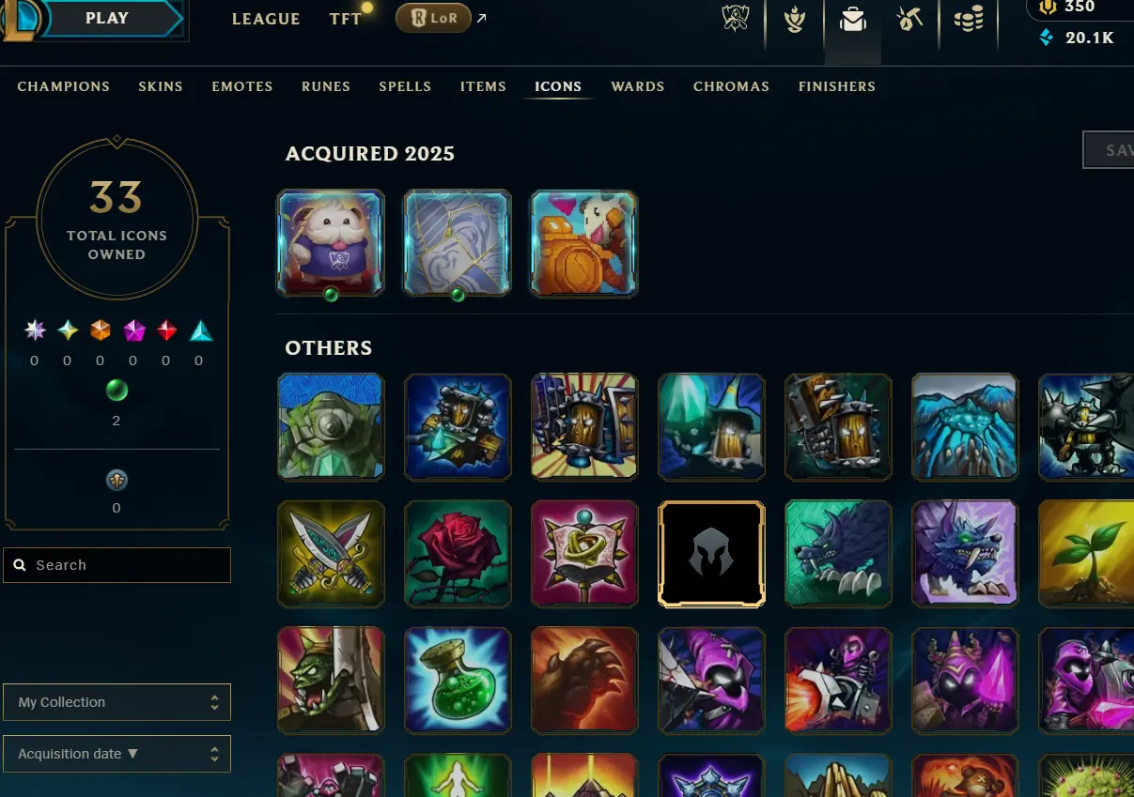Select the green sprout seedling icon
Image resolution: width=1134 pixels, height=797 pixels.
tap(1086, 554)
